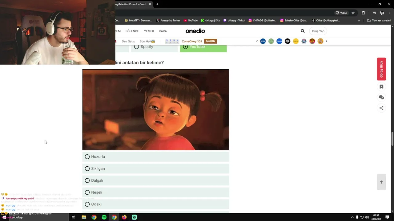Open the PARA menu on Onedio
The width and height of the screenshot is (394, 221).
click(x=163, y=31)
